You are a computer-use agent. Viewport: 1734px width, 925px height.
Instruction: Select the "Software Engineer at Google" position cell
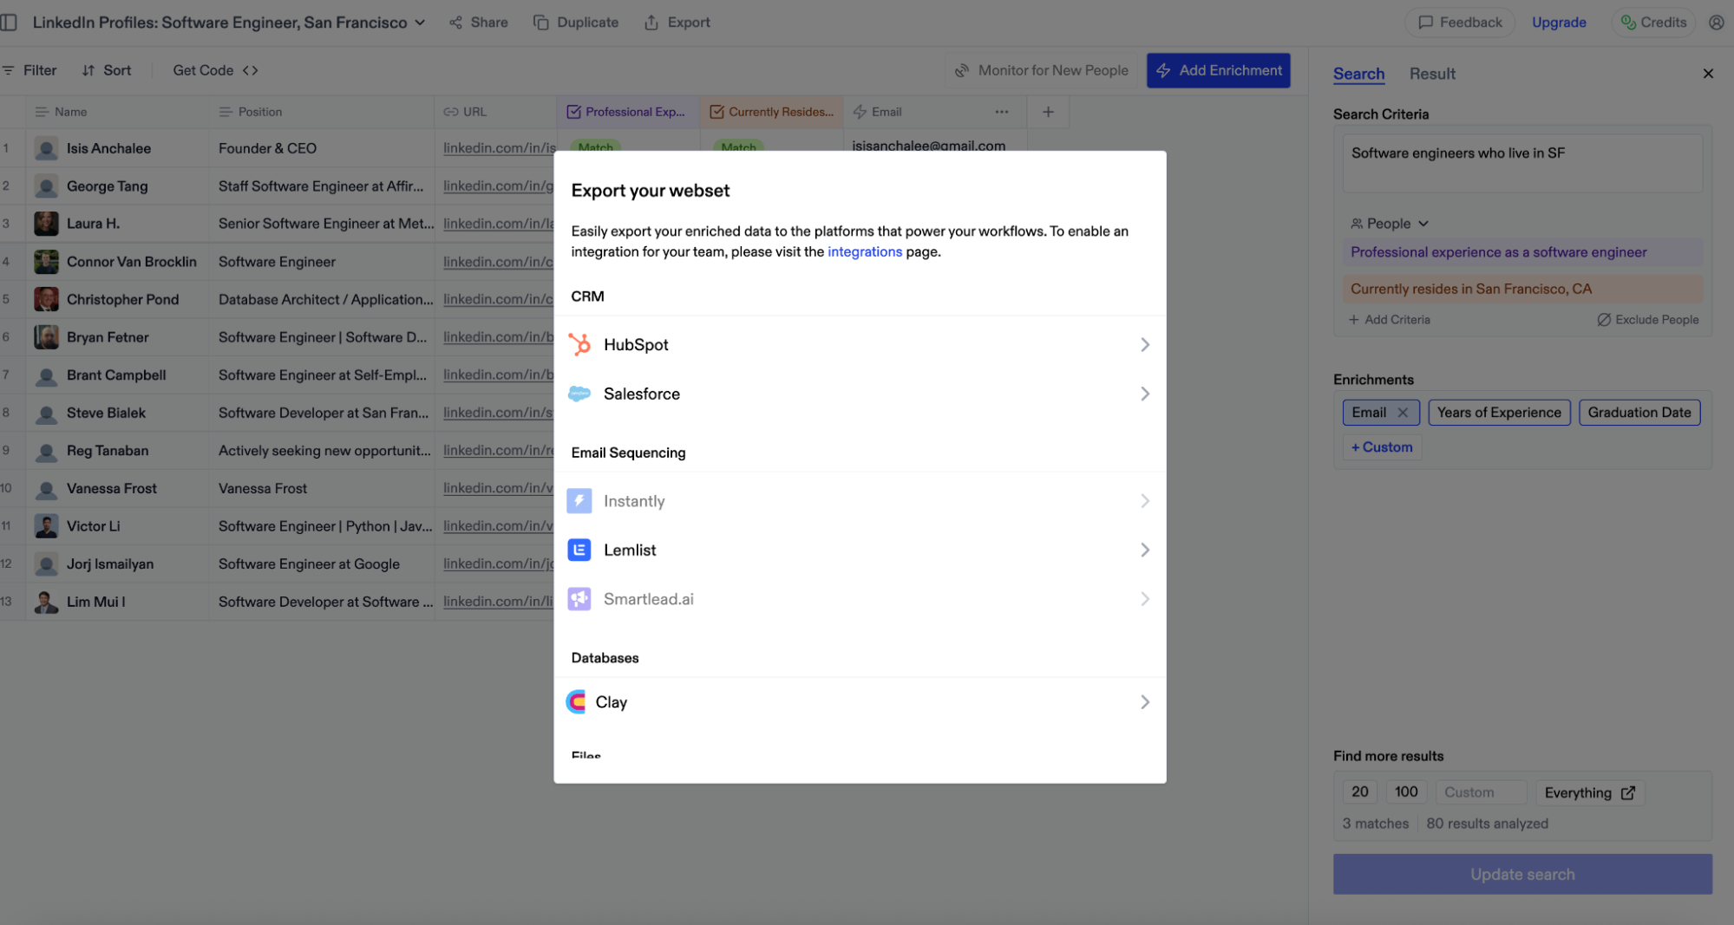[322, 563]
